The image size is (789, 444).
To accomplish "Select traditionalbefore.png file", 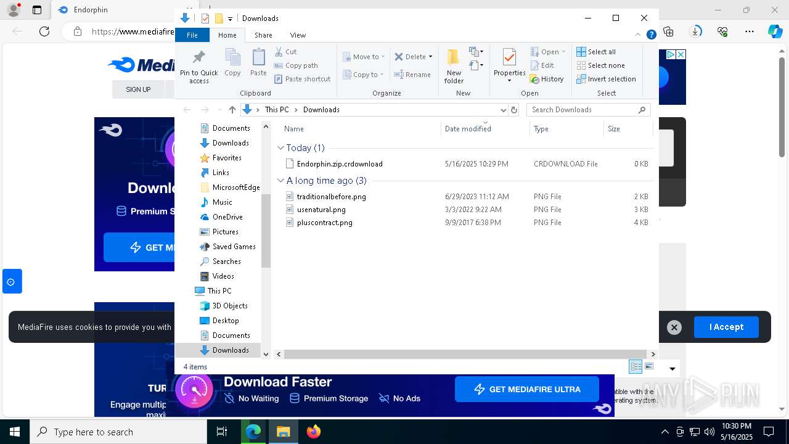I will (x=331, y=197).
